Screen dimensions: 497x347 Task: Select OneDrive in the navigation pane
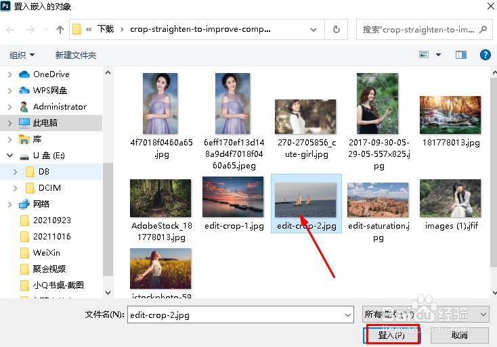pos(51,74)
